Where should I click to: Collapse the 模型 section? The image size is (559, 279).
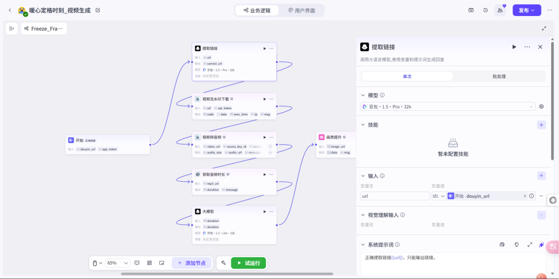(363, 95)
